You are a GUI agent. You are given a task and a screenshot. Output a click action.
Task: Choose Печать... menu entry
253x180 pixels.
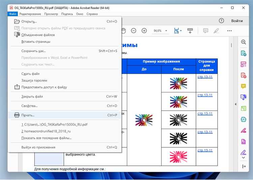(x=64, y=115)
